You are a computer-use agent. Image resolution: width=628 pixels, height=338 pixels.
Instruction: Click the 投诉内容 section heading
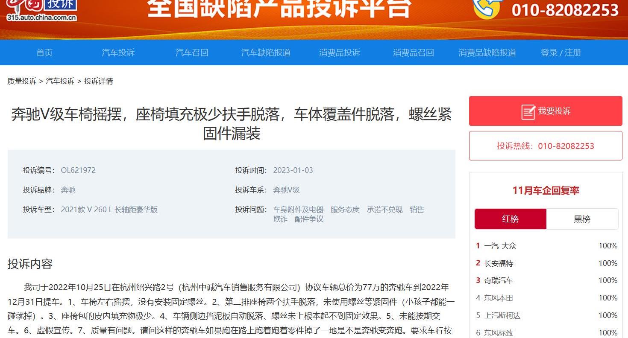(30, 264)
